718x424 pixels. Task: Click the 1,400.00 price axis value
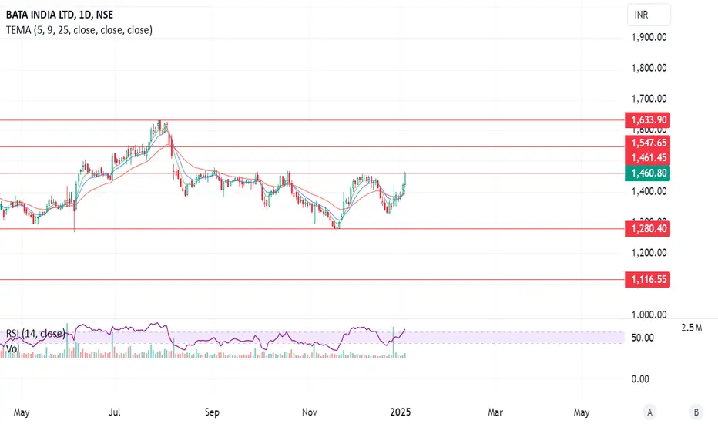649,192
